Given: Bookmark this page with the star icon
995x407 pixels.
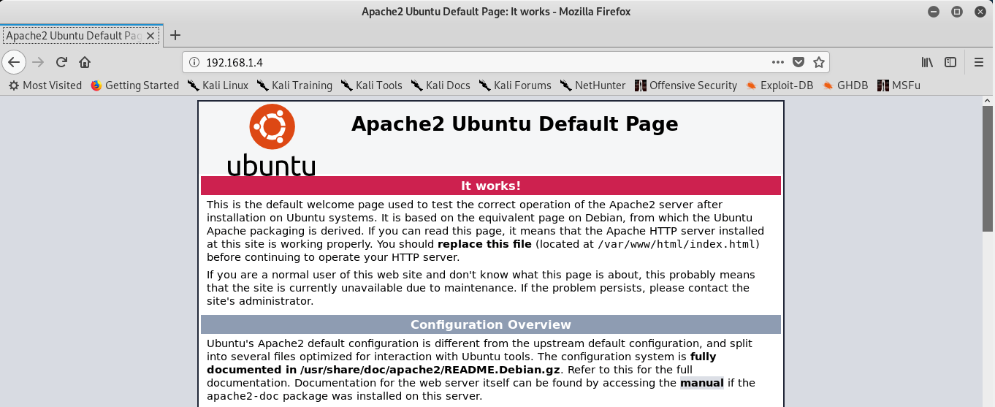Looking at the screenshot, I should pyautogui.click(x=819, y=62).
